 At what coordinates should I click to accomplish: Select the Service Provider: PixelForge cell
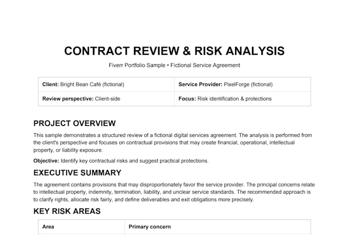pyautogui.click(x=243, y=84)
